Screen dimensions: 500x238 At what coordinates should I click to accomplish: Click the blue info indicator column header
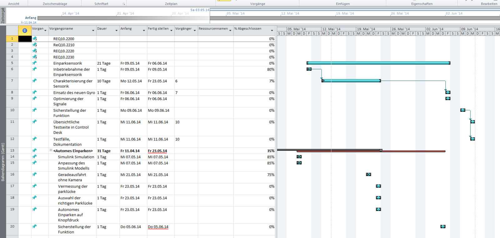click(x=25, y=30)
